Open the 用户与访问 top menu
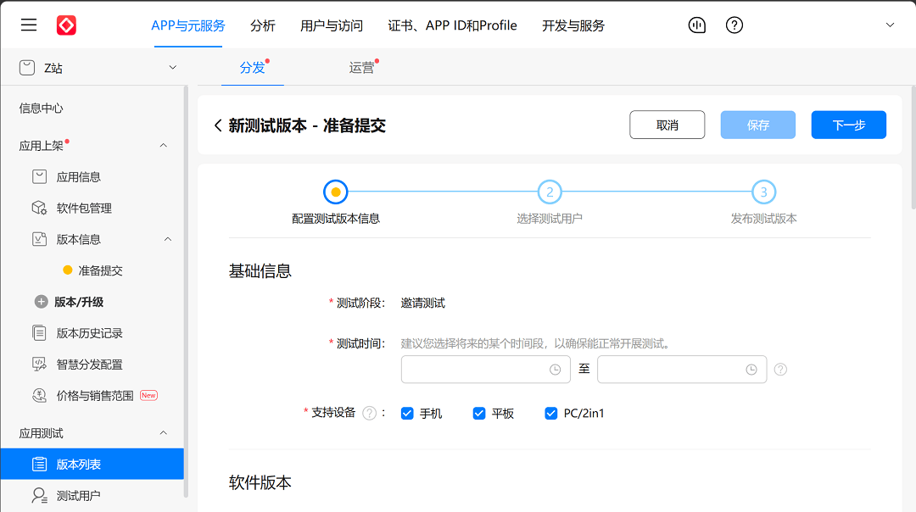The image size is (916, 512). click(x=332, y=25)
